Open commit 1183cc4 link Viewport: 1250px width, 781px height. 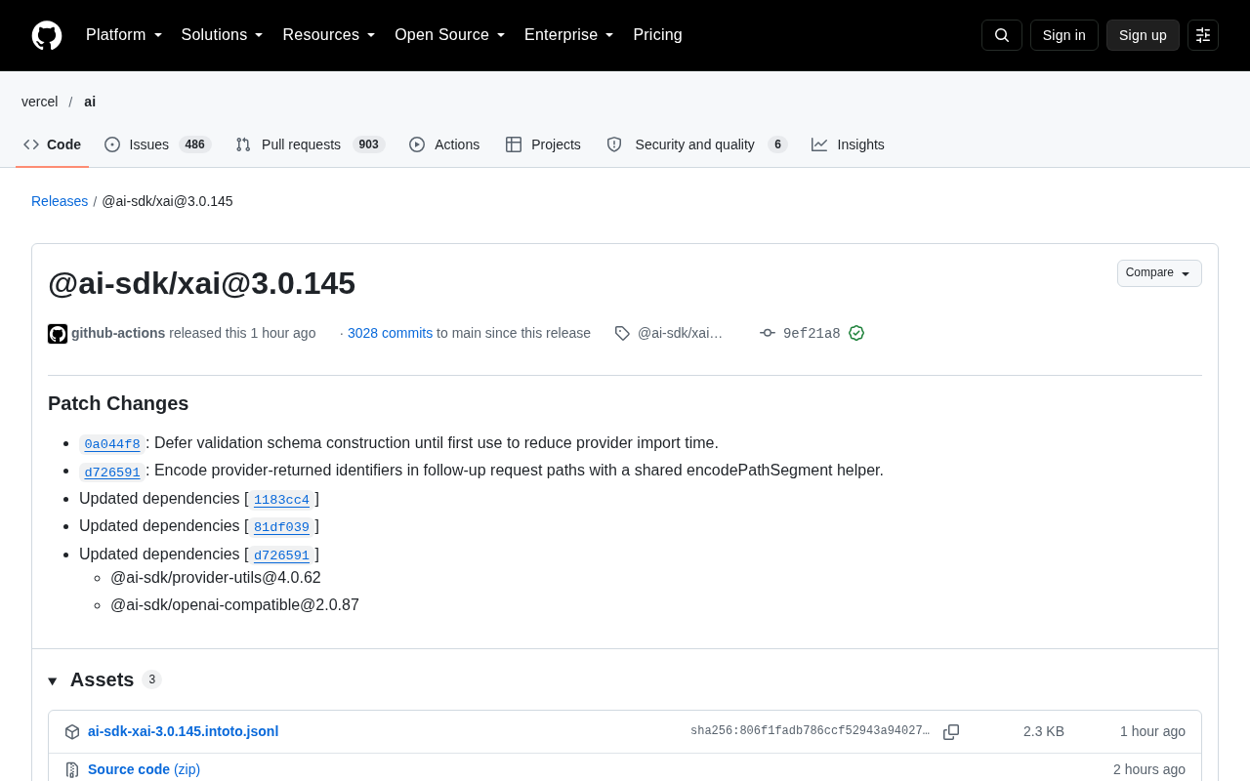pyautogui.click(x=281, y=500)
